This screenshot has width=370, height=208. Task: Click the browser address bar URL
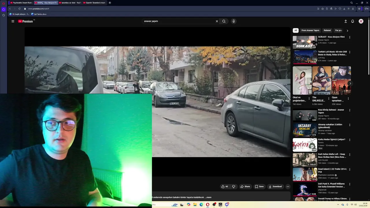(39, 9)
